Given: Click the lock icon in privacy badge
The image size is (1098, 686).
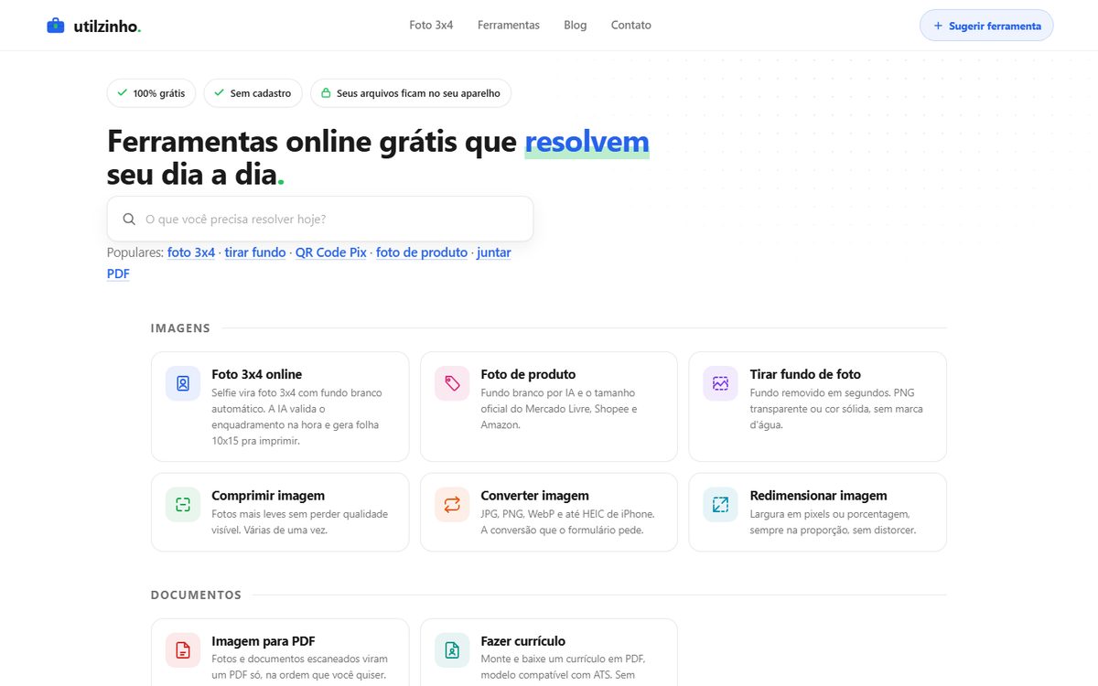Looking at the screenshot, I should [x=325, y=93].
